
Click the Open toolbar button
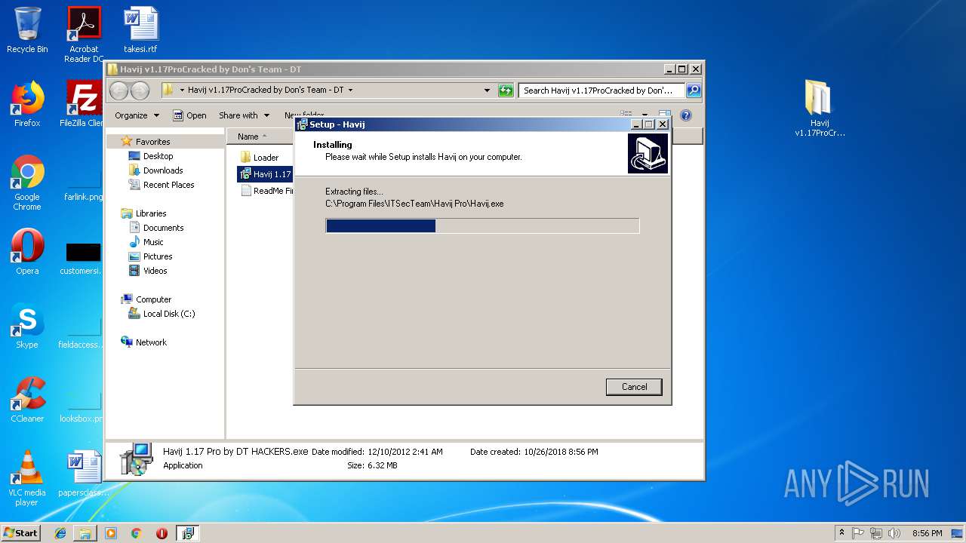[x=189, y=115]
